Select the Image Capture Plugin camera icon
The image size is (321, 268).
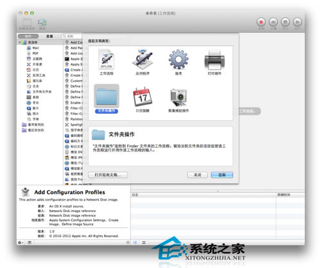[178, 97]
